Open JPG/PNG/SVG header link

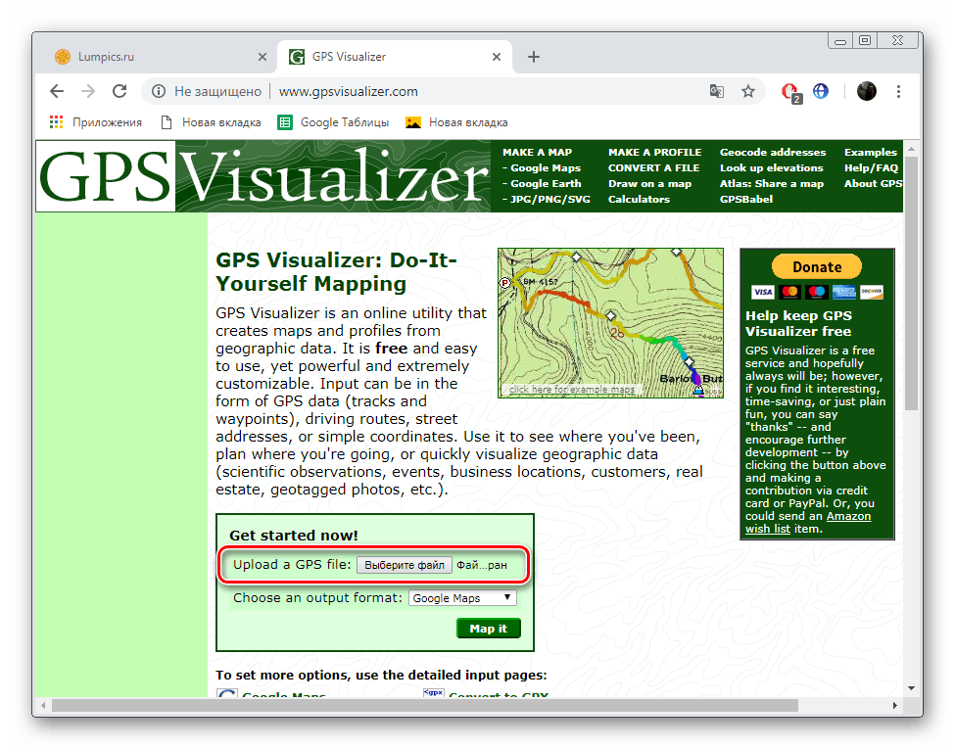tap(549, 199)
